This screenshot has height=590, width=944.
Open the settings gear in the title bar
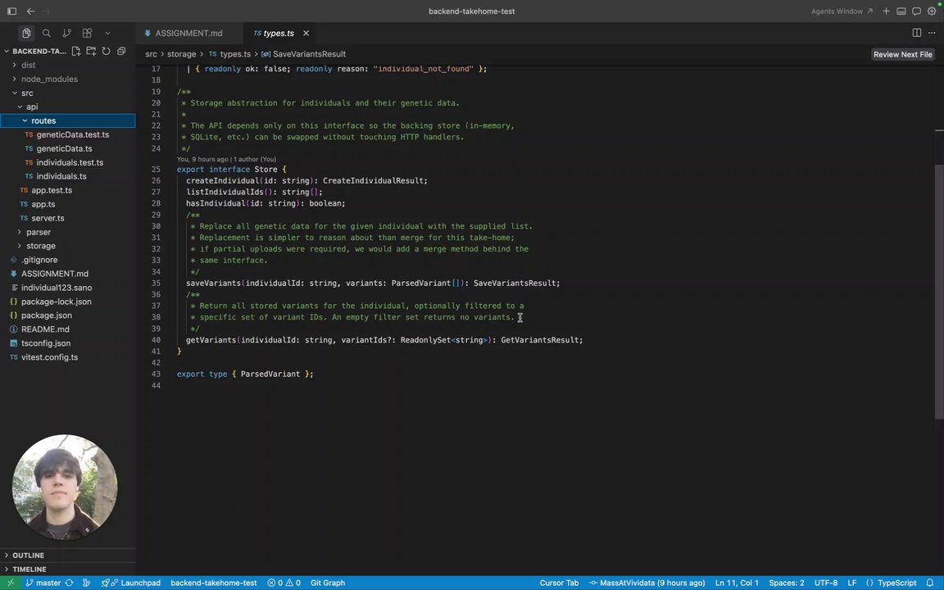click(x=932, y=11)
